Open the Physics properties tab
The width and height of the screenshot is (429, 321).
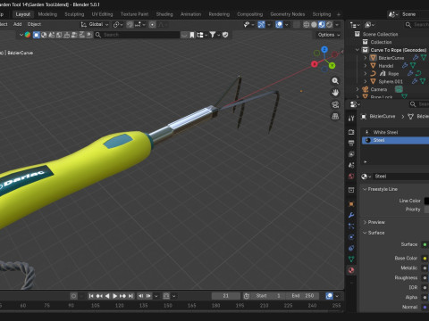tap(351, 237)
